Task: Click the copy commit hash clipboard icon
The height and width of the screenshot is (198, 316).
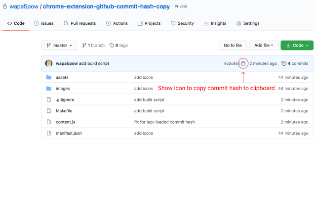Action: (243, 63)
